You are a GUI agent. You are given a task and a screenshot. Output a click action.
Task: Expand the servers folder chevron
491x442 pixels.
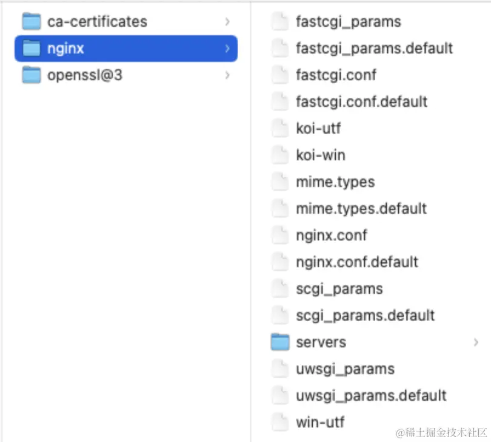click(x=476, y=342)
